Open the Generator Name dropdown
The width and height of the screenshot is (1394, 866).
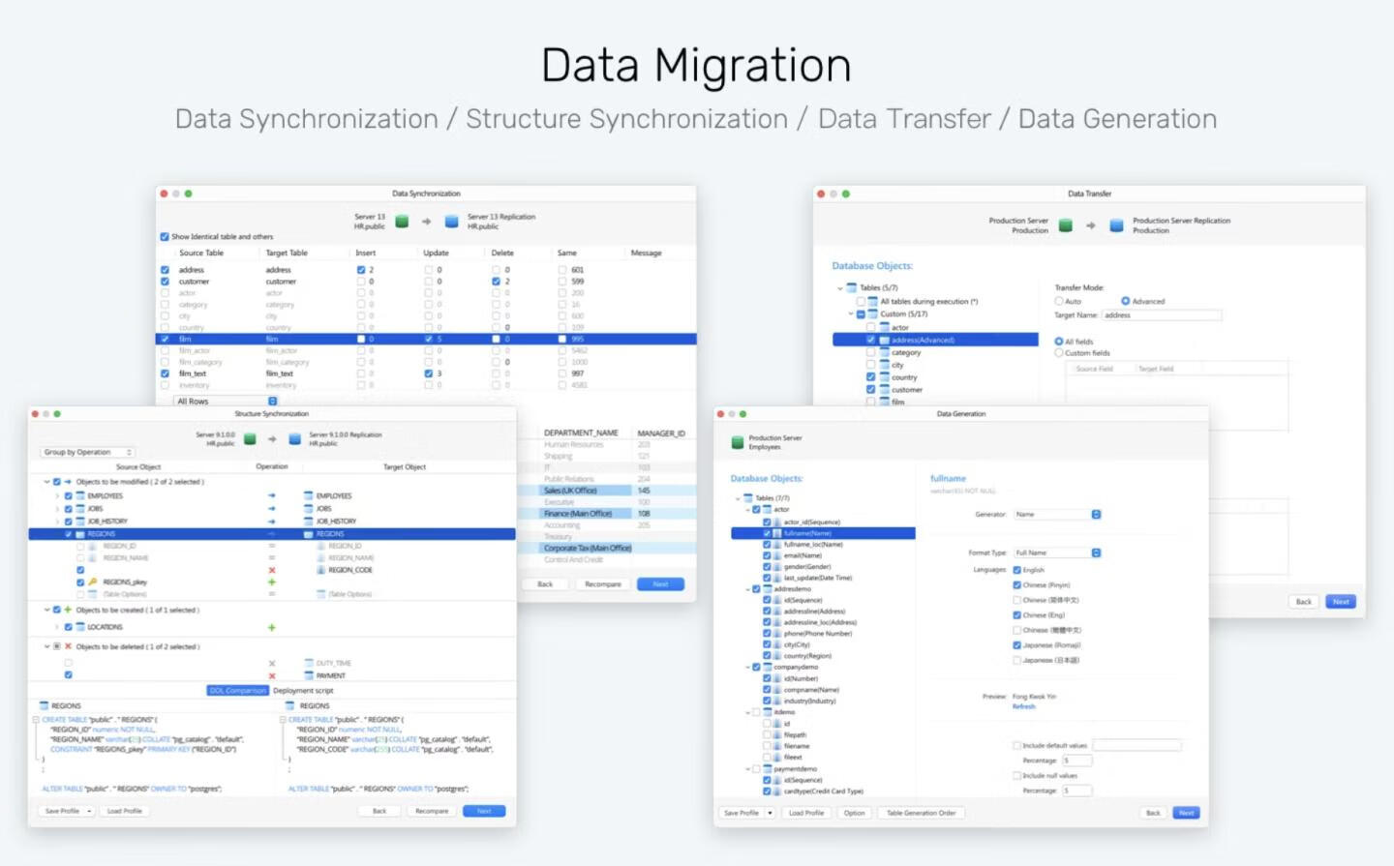1096,514
